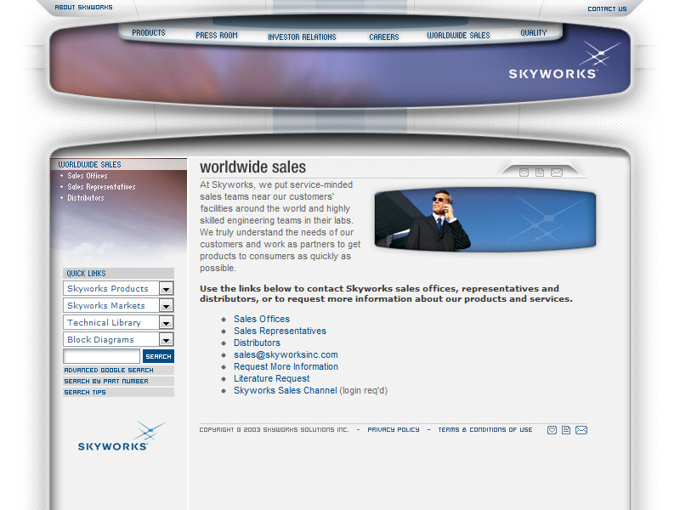Expand the Block Diagrams dropdown arrow

[166, 339]
